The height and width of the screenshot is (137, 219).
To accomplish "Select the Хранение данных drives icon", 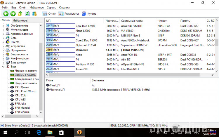I will [8, 34].
